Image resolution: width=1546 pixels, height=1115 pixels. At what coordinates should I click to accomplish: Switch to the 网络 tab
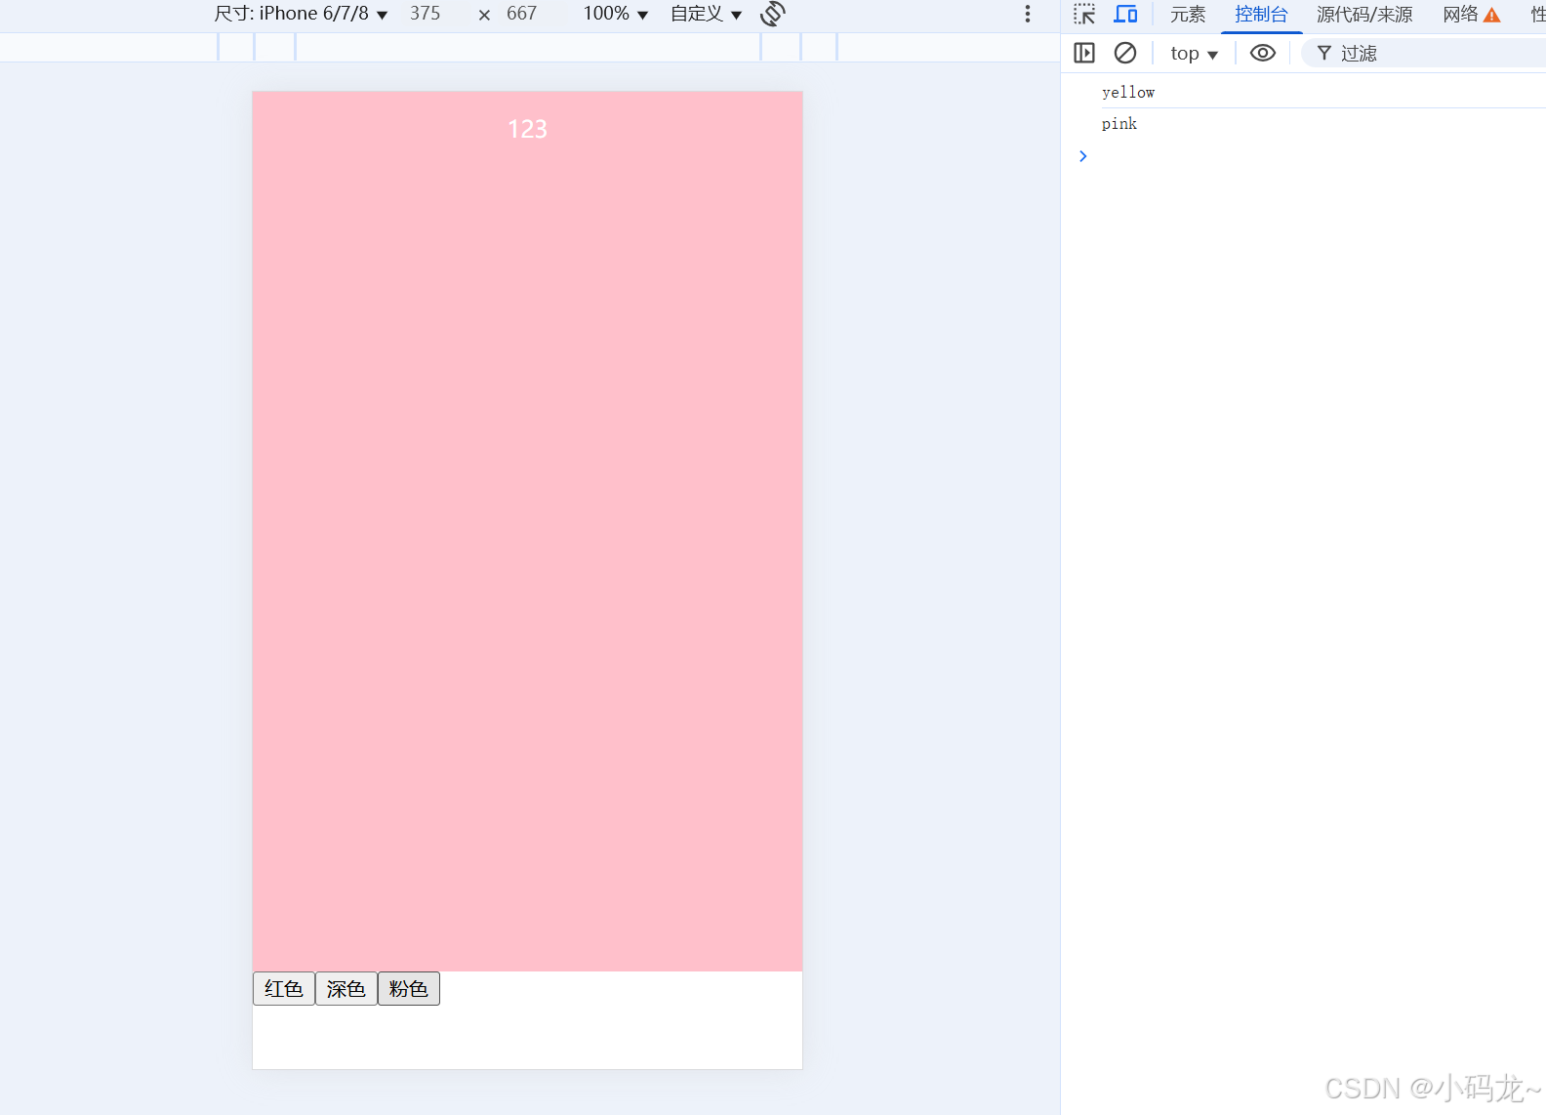[1472, 15]
